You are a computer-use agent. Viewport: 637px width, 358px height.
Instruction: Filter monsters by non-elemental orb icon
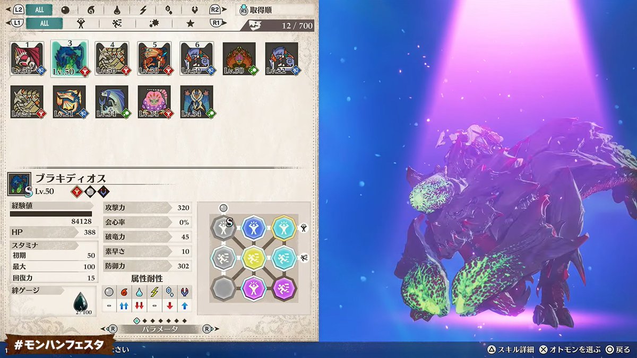[66, 10]
